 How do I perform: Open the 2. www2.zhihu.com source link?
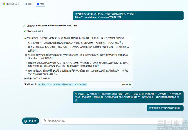tap(62, 84)
